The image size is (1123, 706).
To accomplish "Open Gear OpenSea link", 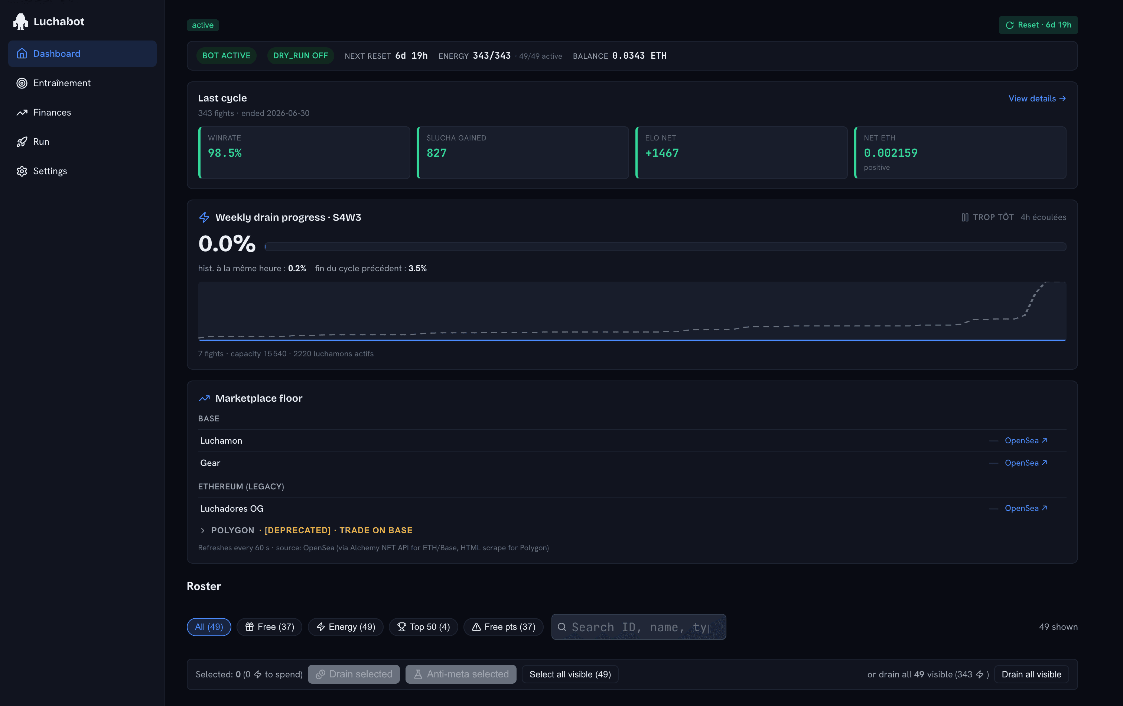I will [x=1026, y=463].
